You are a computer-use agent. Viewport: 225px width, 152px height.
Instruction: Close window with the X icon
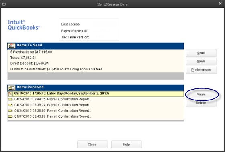[221, 4]
